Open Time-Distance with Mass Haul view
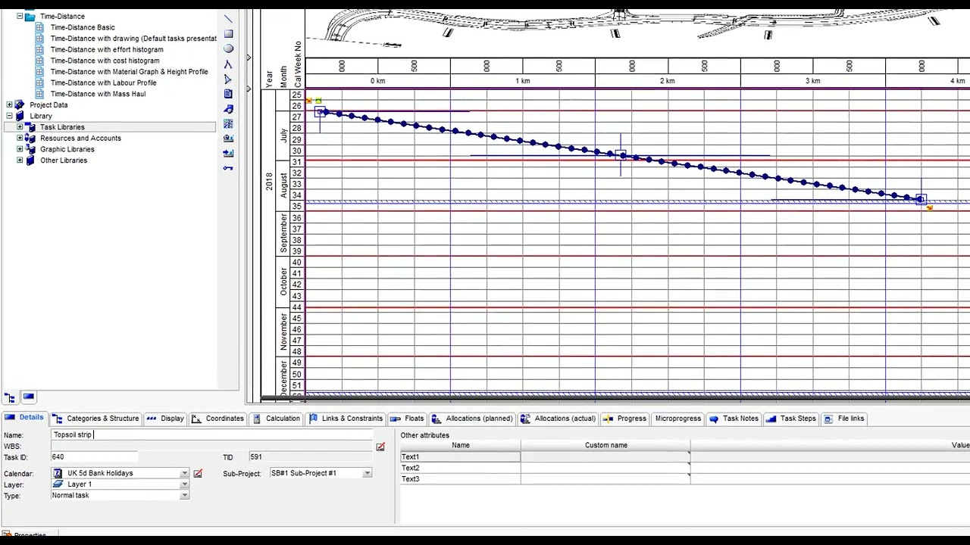The width and height of the screenshot is (970, 545). (98, 94)
